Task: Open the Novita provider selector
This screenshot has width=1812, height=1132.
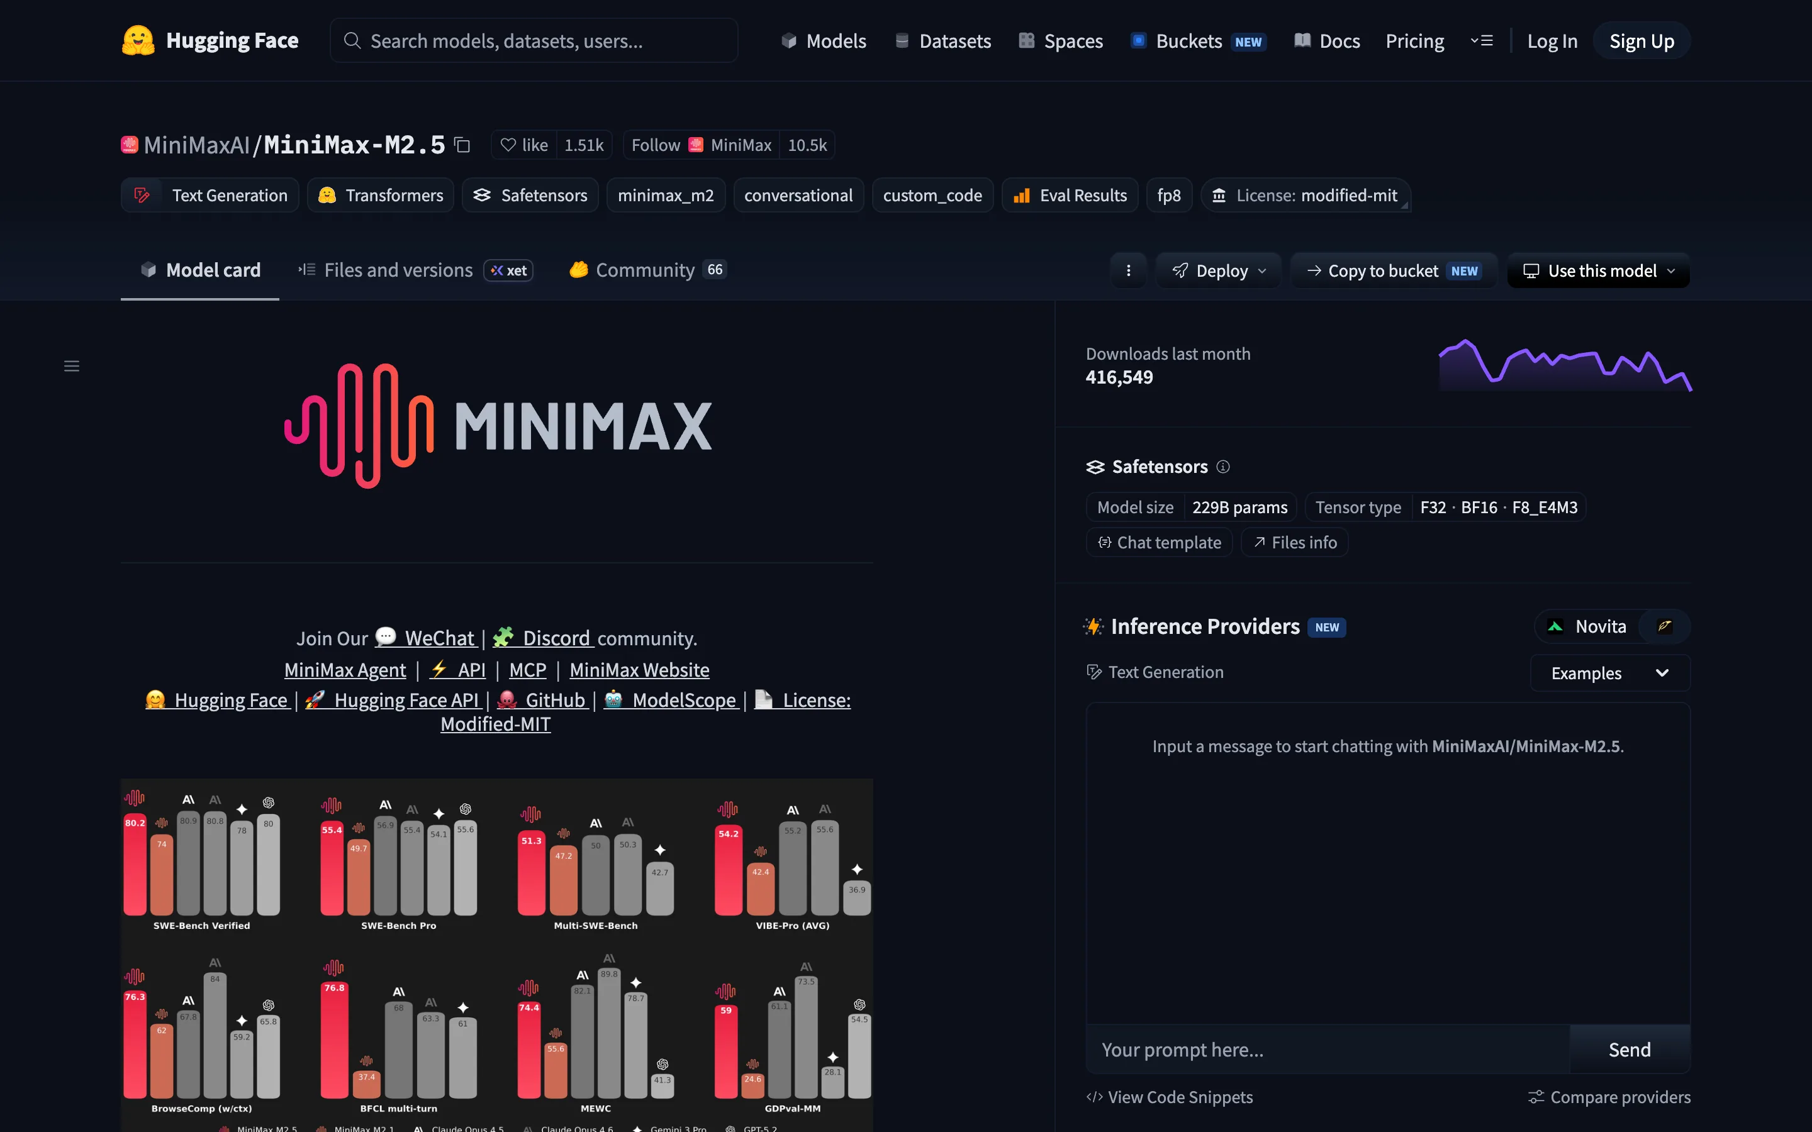Action: click(x=1587, y=626)
